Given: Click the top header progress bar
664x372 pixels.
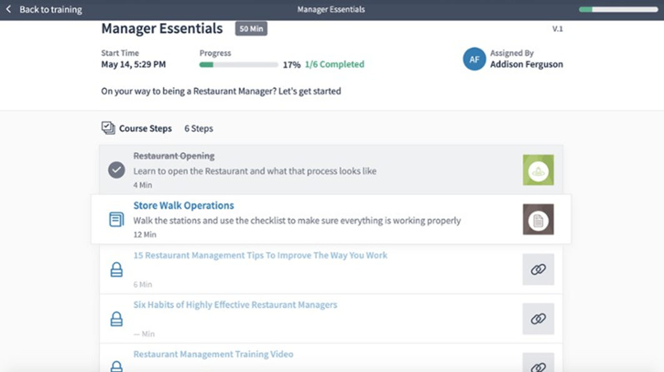Looking at the screenshot, I should [617, 9].
